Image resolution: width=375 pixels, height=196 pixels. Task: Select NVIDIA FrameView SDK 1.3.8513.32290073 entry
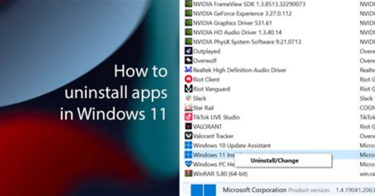(249, 4)
